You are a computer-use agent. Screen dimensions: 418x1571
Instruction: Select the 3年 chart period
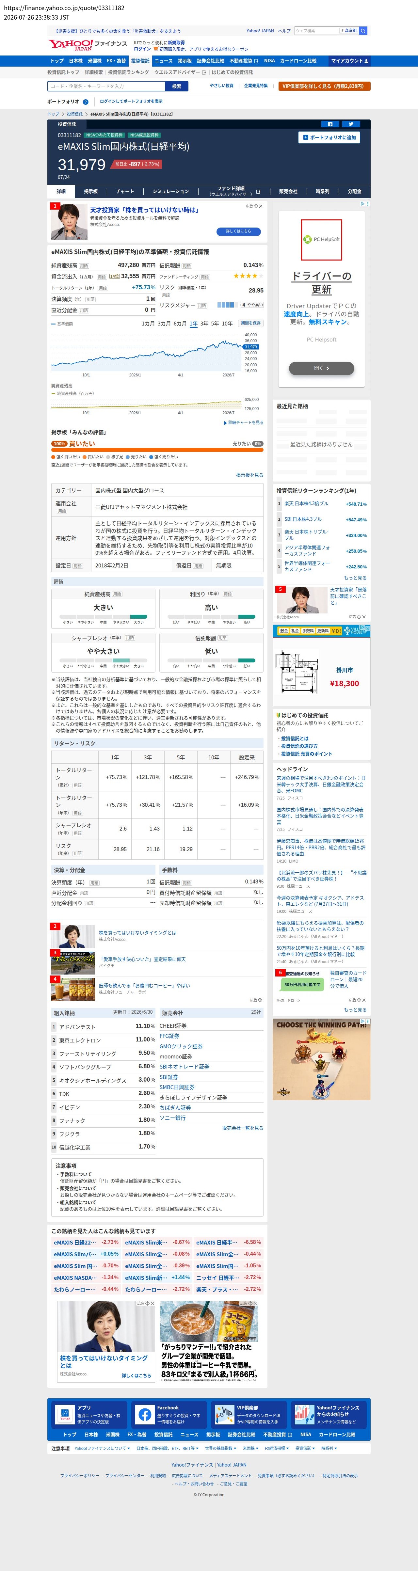coord(204,323)
